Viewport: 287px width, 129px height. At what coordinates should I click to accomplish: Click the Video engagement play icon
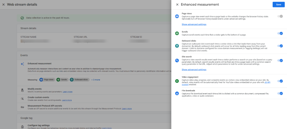177,81
